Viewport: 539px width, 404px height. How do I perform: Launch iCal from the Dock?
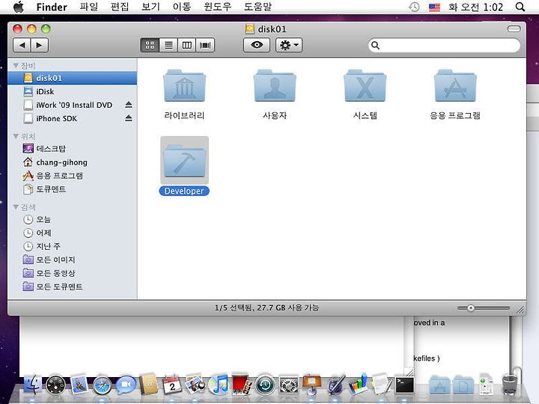click(172, 385)
